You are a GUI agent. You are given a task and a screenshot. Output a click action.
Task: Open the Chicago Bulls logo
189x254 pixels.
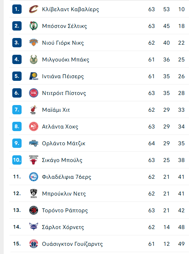(x=33, y=160)
